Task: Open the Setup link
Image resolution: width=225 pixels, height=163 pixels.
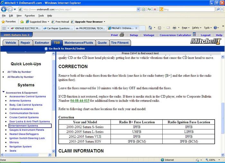Action: point(134,35)
